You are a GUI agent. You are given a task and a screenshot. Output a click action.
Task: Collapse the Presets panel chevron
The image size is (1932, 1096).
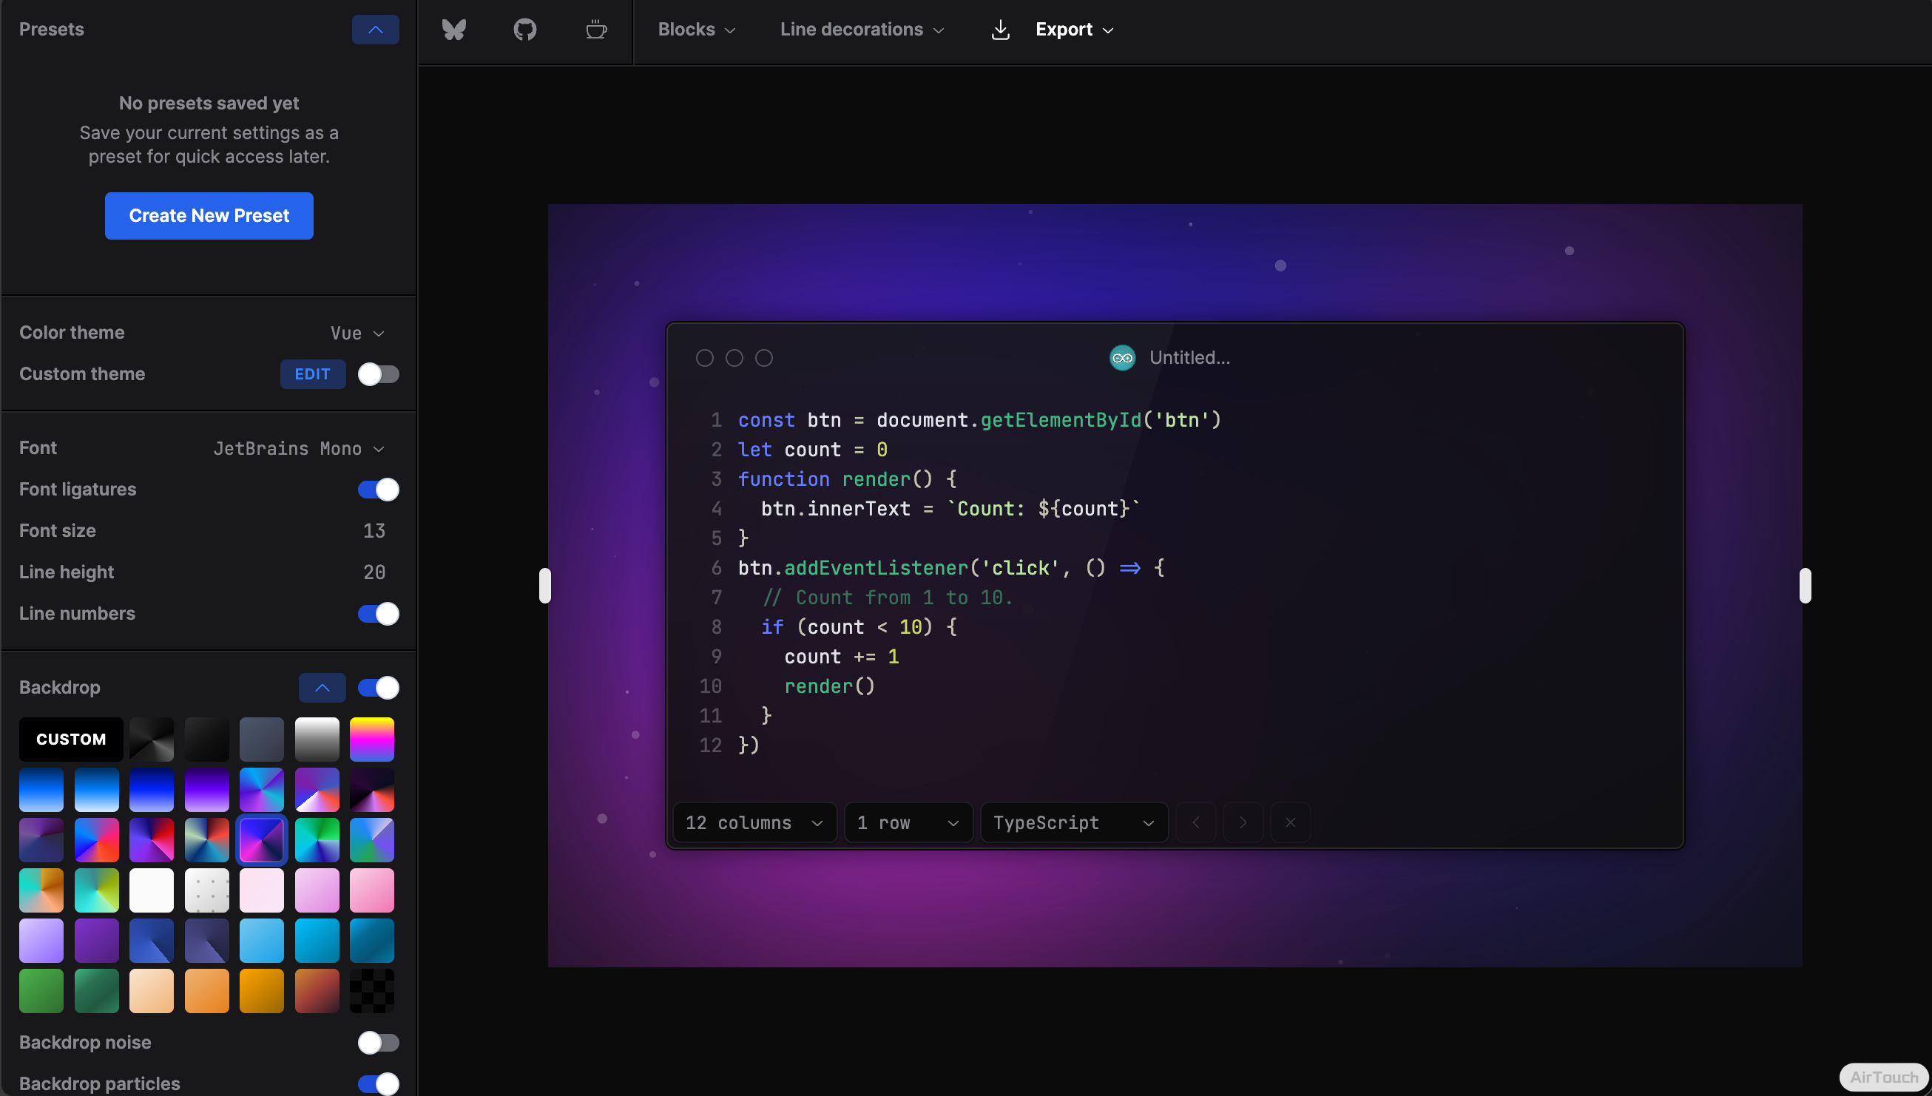tap(375, 30)
